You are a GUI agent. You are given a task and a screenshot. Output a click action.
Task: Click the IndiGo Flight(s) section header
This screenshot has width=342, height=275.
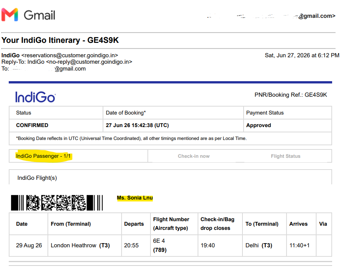point(37,178)
